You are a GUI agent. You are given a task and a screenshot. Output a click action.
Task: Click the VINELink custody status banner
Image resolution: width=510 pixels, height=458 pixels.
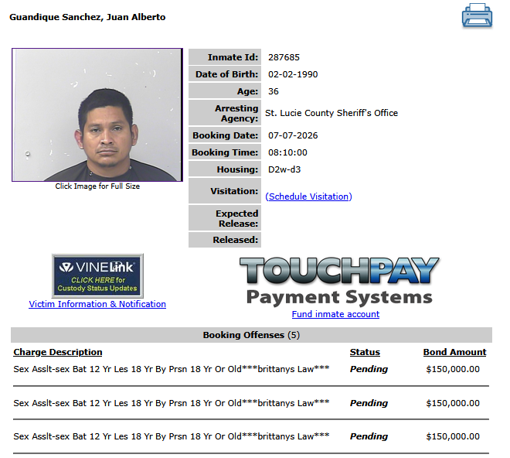[x=97, y=275]
